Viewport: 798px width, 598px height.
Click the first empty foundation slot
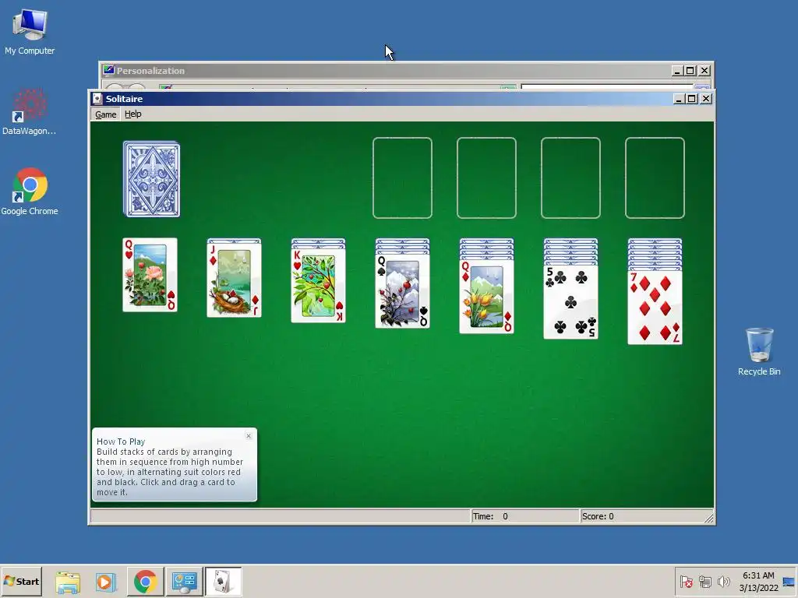point(403,178)
